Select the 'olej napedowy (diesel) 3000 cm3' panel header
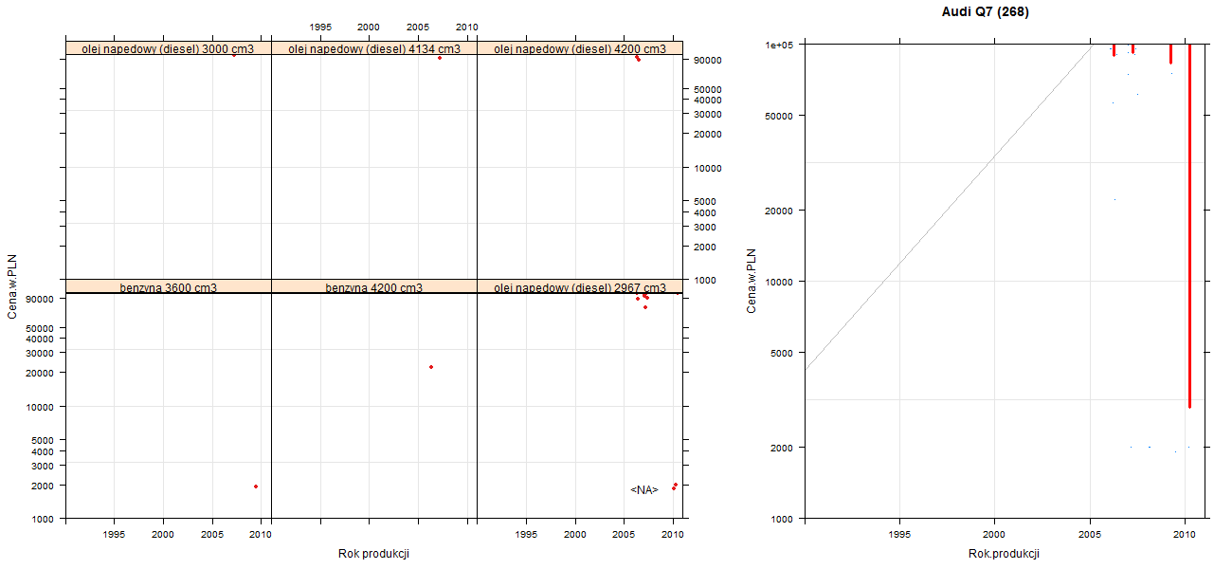The width and height of the screenshot is (1232, 569). point(168,48)
